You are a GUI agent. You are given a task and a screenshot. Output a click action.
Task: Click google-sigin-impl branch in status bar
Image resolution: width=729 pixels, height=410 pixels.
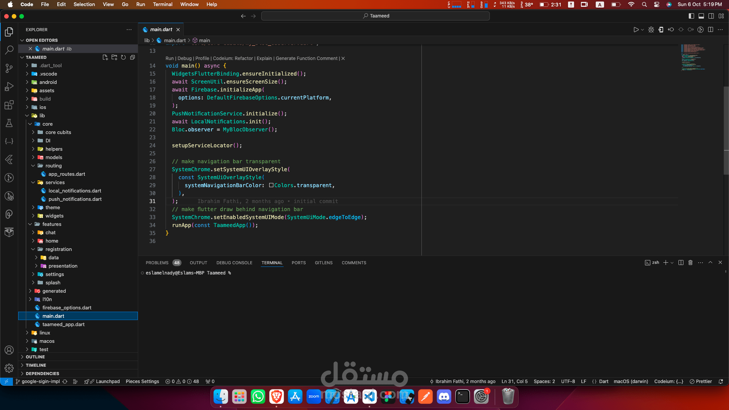tap(41, 382)
